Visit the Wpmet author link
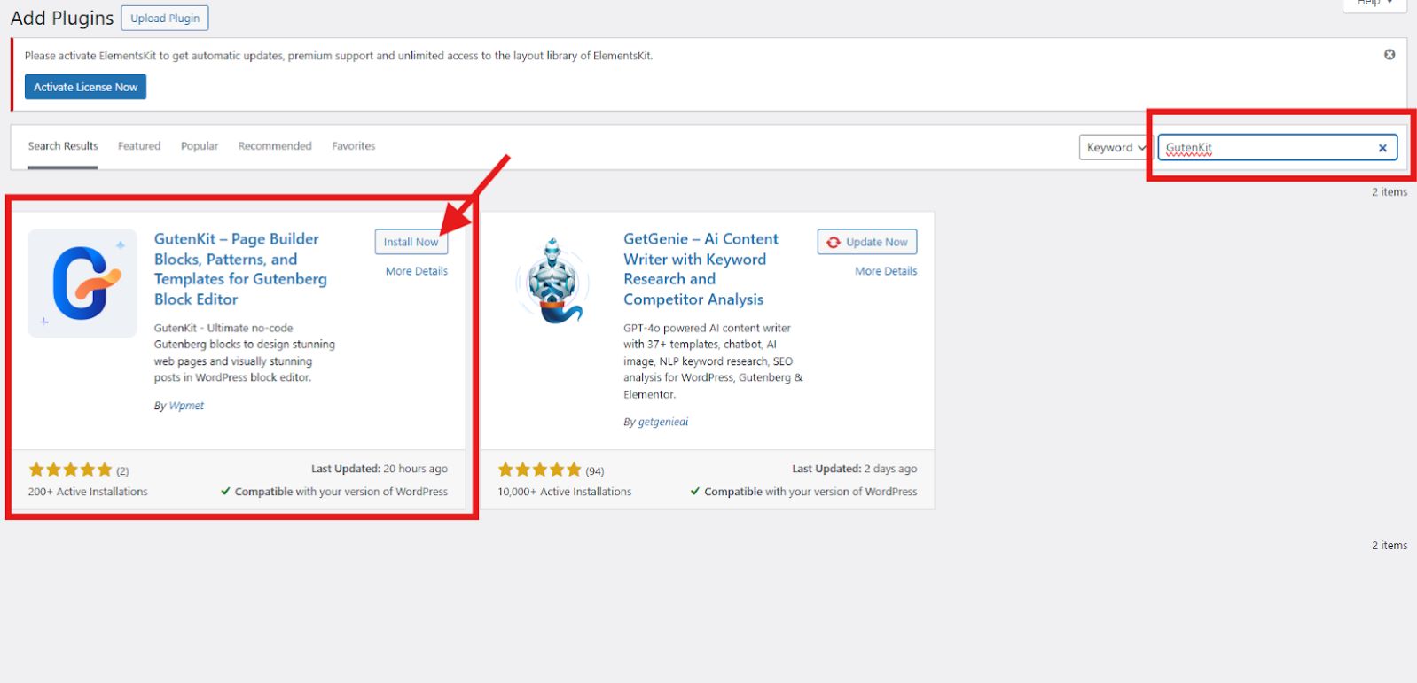 coord(186,406)
